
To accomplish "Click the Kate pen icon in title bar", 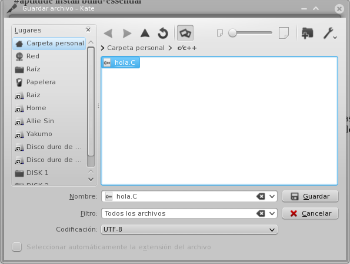I will [12, 8].
